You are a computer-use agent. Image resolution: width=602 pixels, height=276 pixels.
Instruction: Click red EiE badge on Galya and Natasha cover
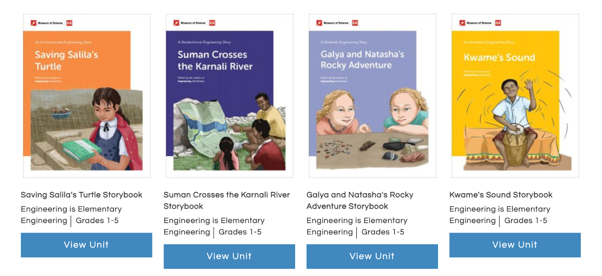(x=355, y=23)
